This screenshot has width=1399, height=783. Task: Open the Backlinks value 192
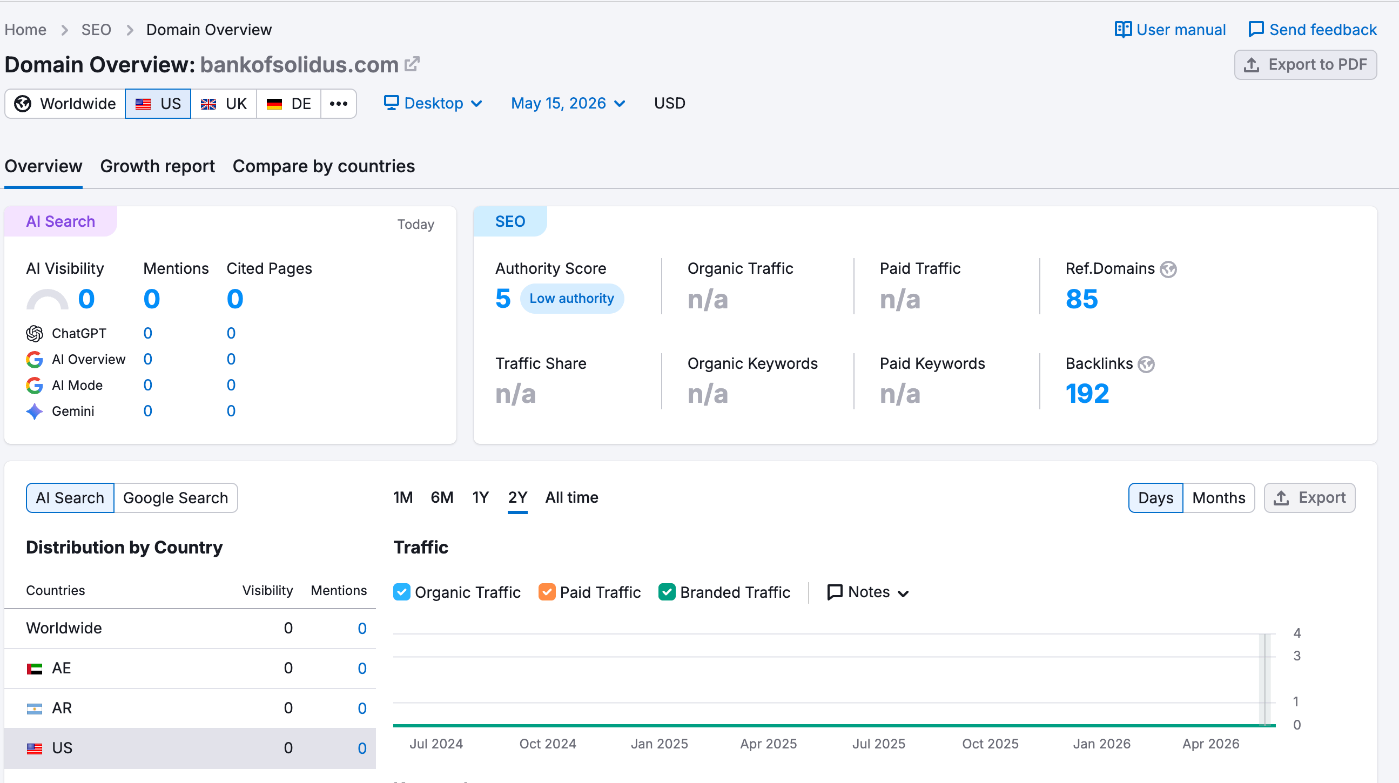tap(1087, 394)
